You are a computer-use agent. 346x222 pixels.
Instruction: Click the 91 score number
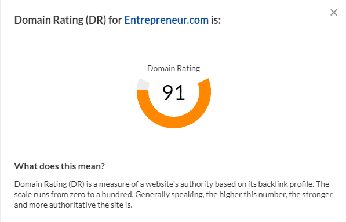(174, 93)
